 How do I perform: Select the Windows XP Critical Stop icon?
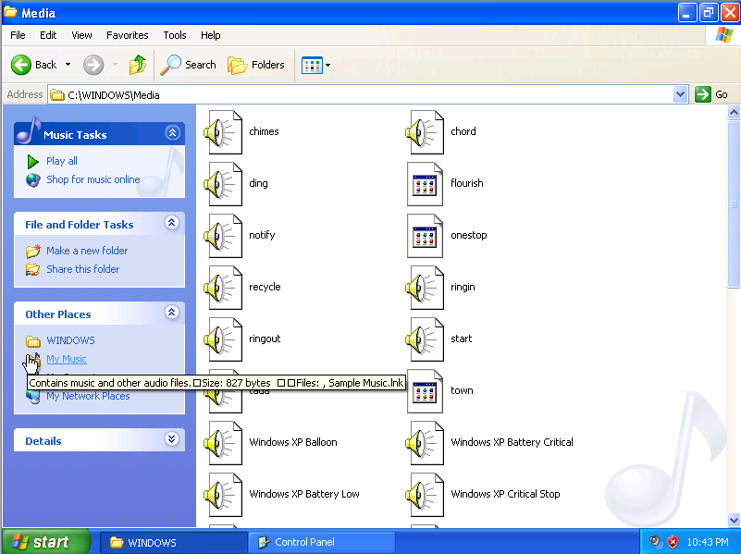pos(425,495)
